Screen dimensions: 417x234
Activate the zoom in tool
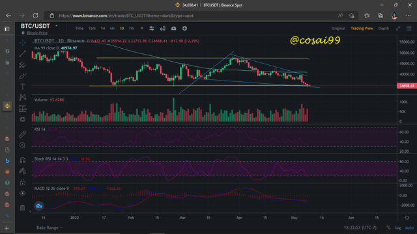click(23, 145)
